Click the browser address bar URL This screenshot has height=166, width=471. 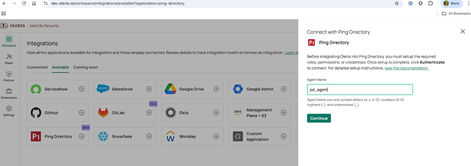coord(118,4)
